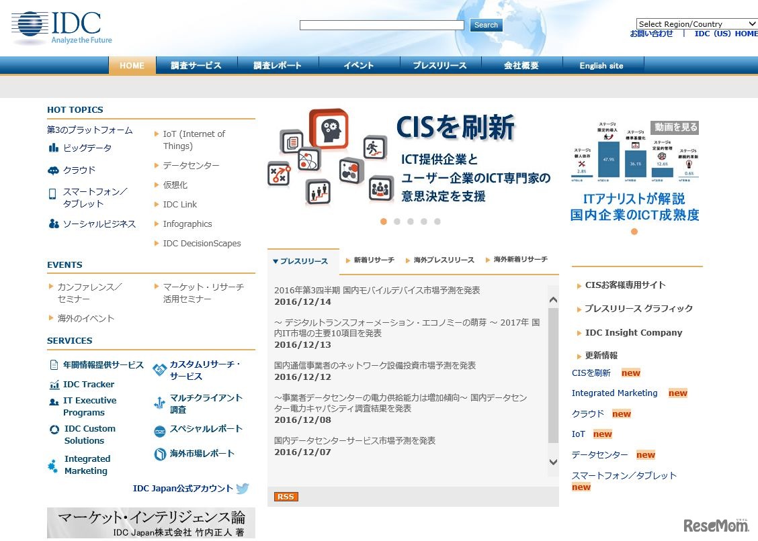758x541 pixels.
Task: Click the diamond icon next to カスタムリサーチ・サービス
Action: coord(160,368)
